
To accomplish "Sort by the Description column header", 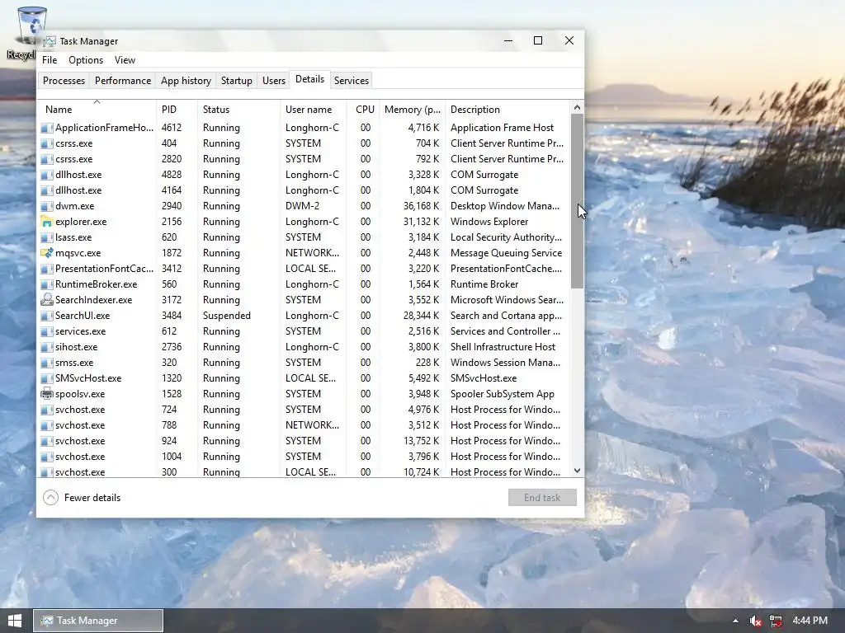I will (x=507, y=110).
